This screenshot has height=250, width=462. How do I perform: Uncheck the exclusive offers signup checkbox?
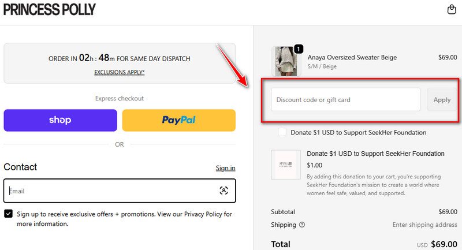[x=9, y=214]
